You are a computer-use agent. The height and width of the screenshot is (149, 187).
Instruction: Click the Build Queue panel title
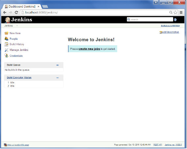[x=13, y=65]
